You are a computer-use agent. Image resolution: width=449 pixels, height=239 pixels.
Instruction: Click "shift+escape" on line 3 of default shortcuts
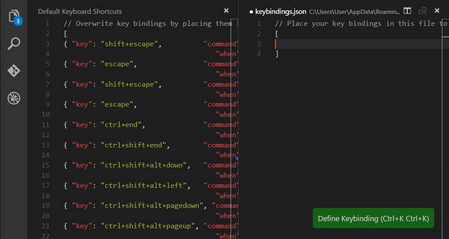point(131,44)
